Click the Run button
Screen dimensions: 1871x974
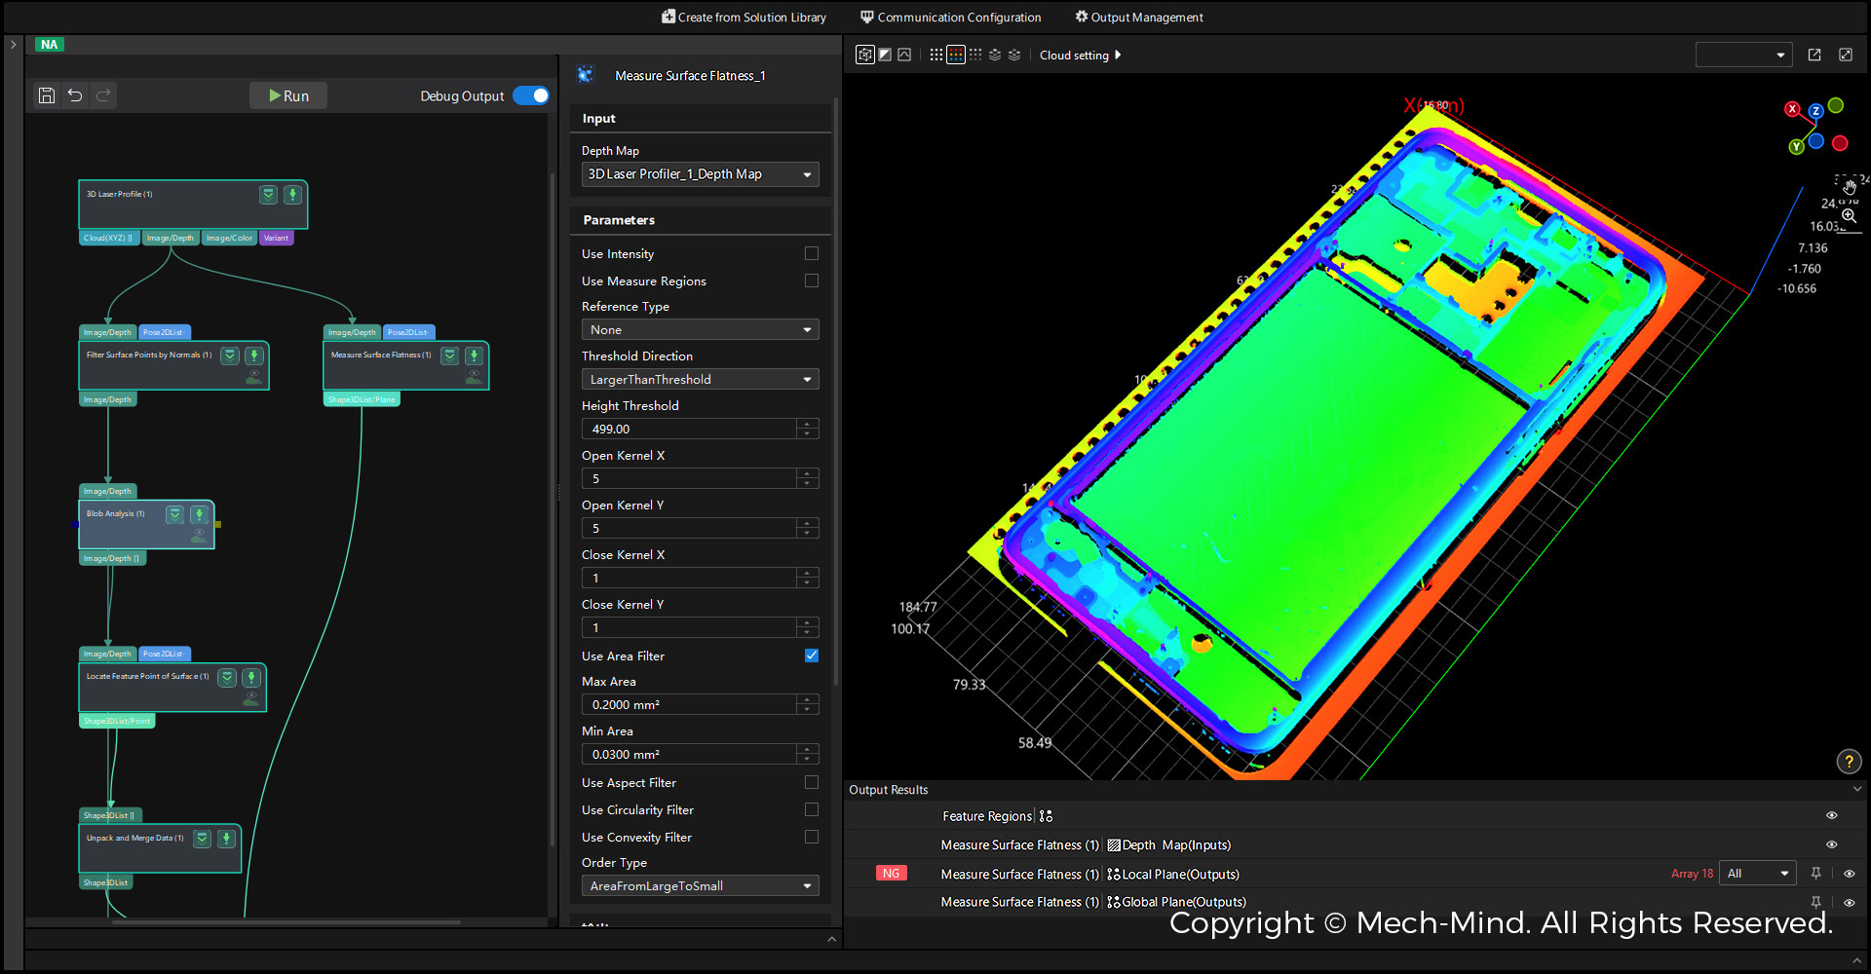288,95
